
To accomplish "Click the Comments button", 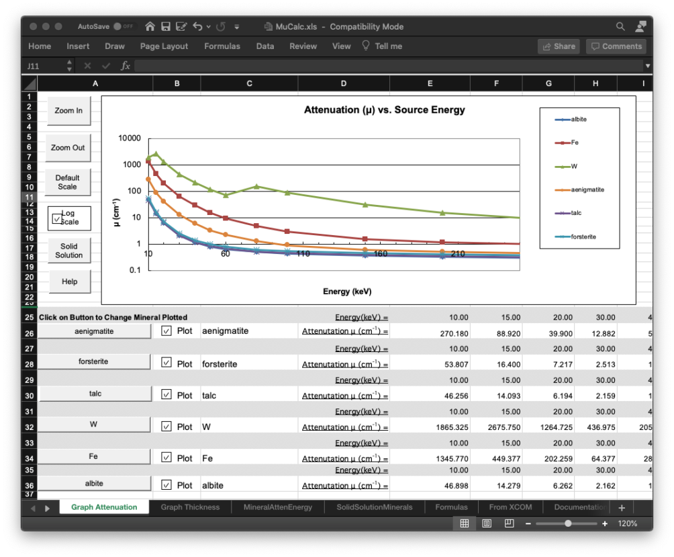I will pos(616,46).
